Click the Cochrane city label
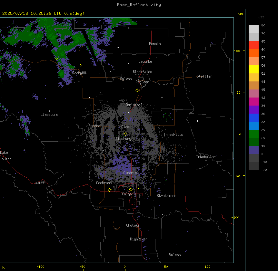The height and width of the screenshot is (271, 278). point(104,183)
